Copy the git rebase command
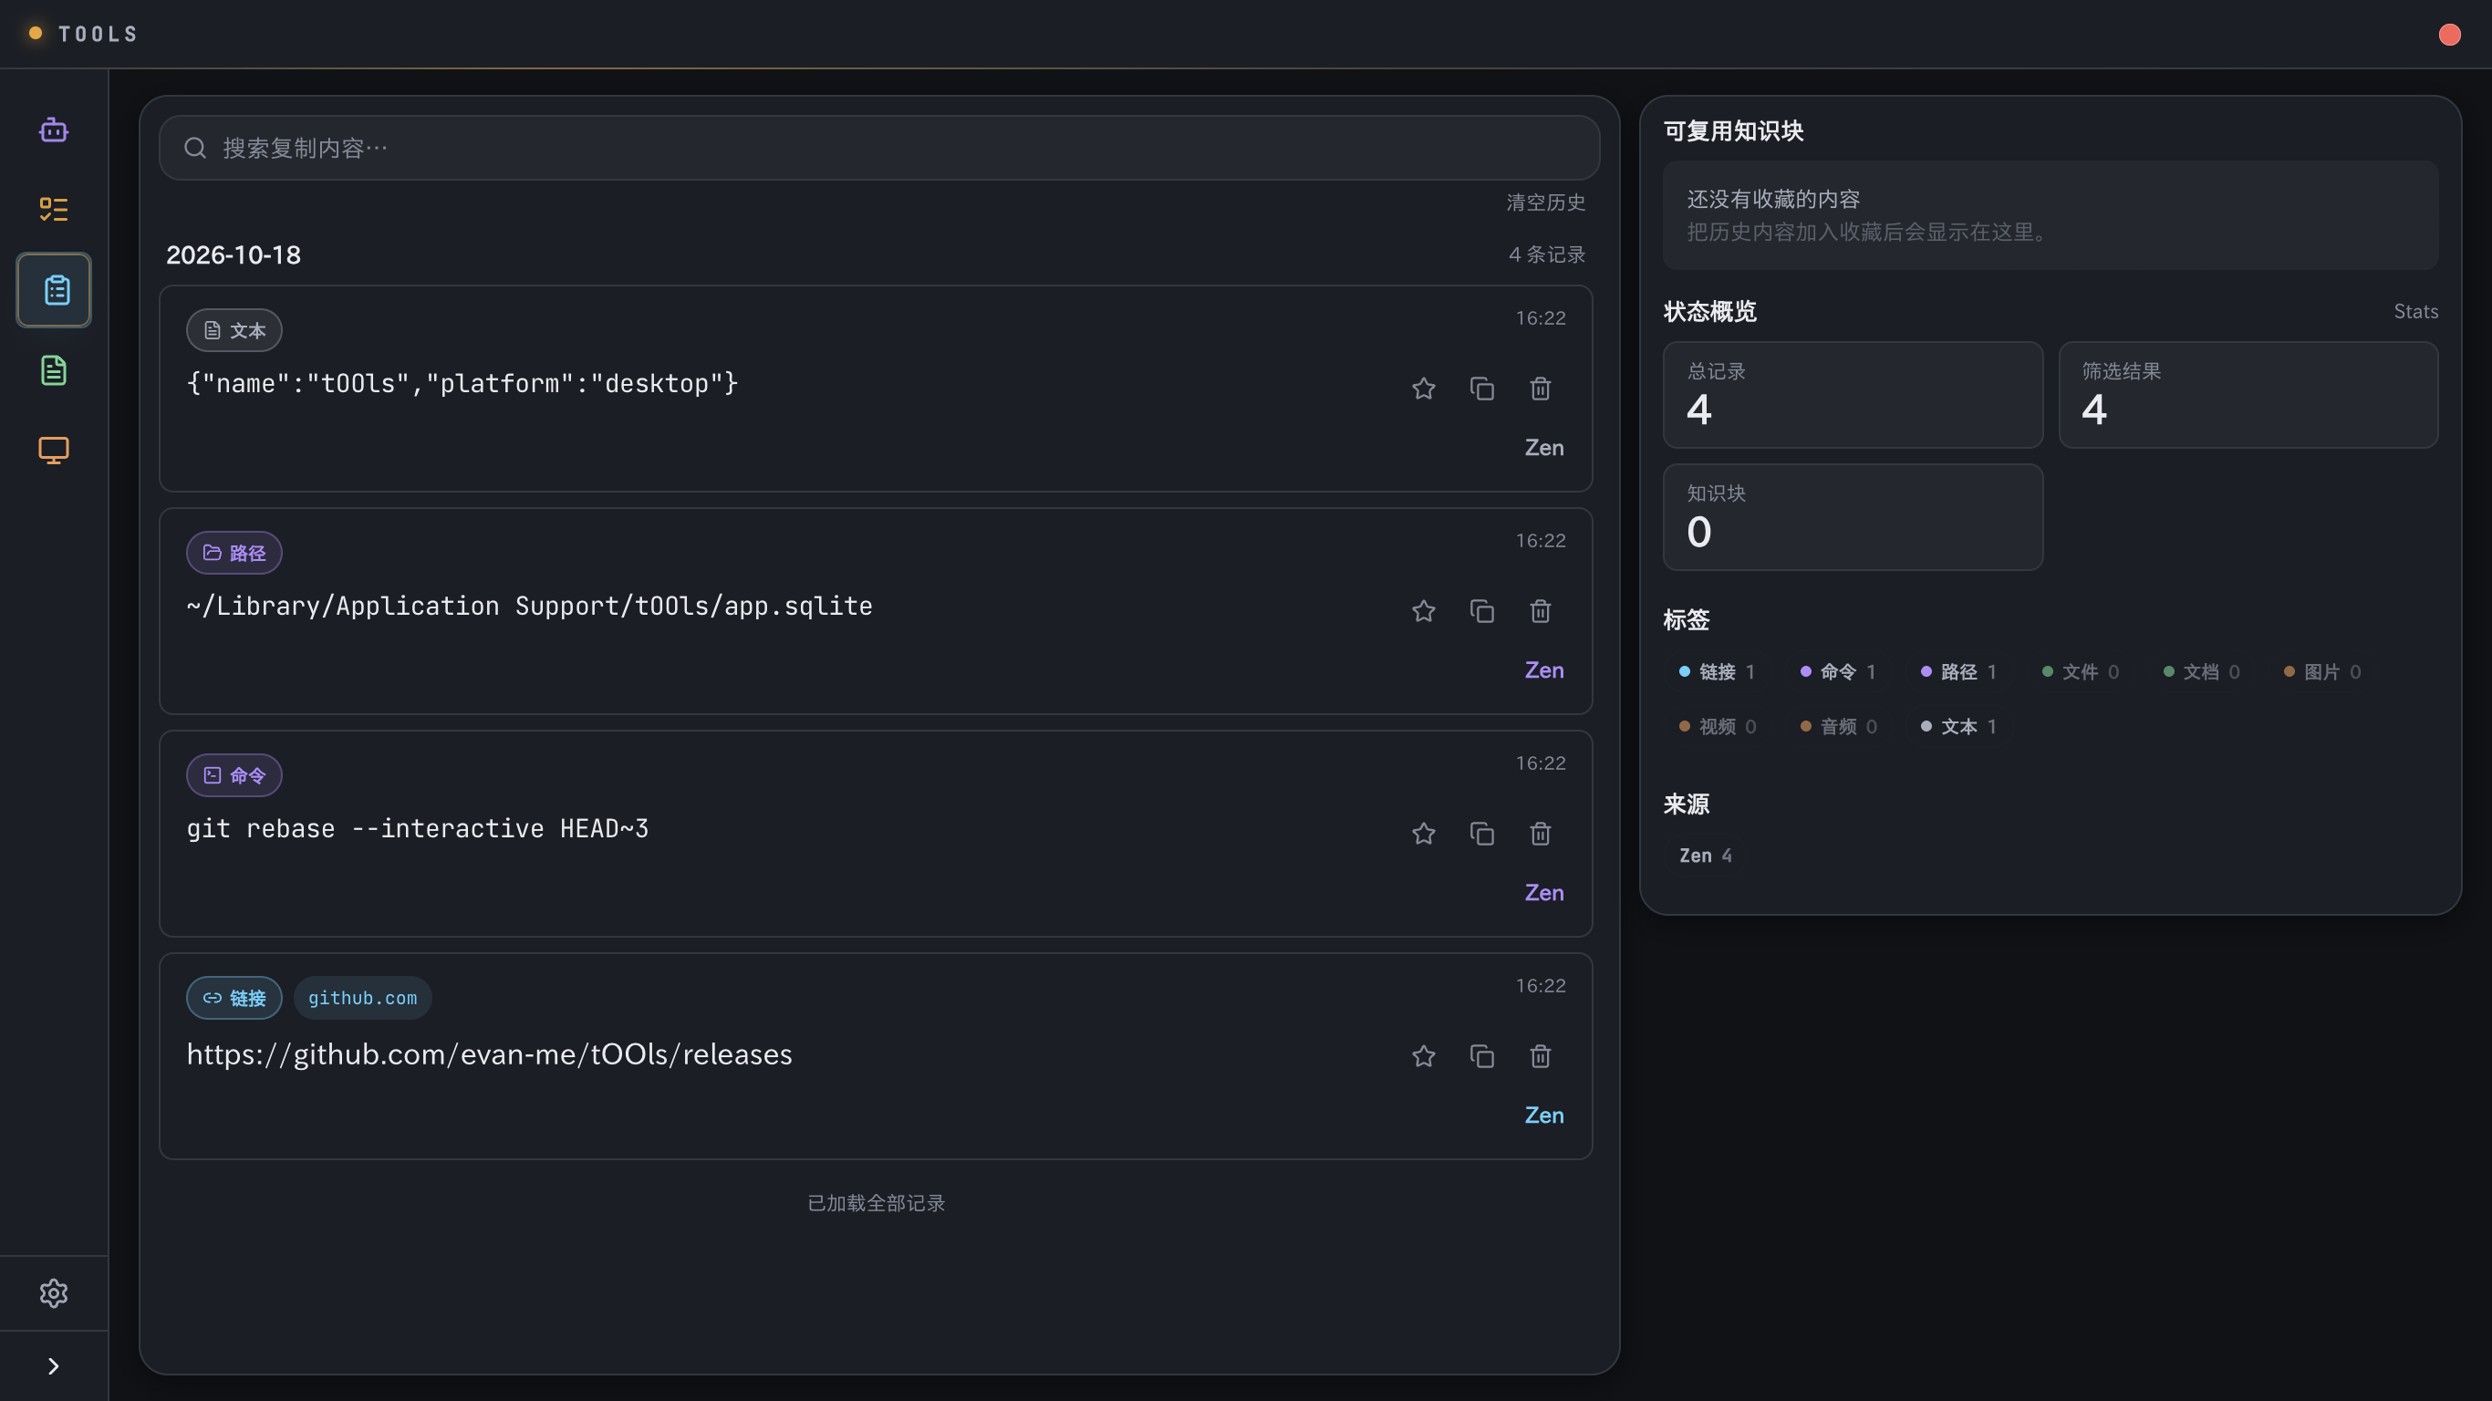This screenshot has width=2492, height=1401. [x=1482, y=834]
